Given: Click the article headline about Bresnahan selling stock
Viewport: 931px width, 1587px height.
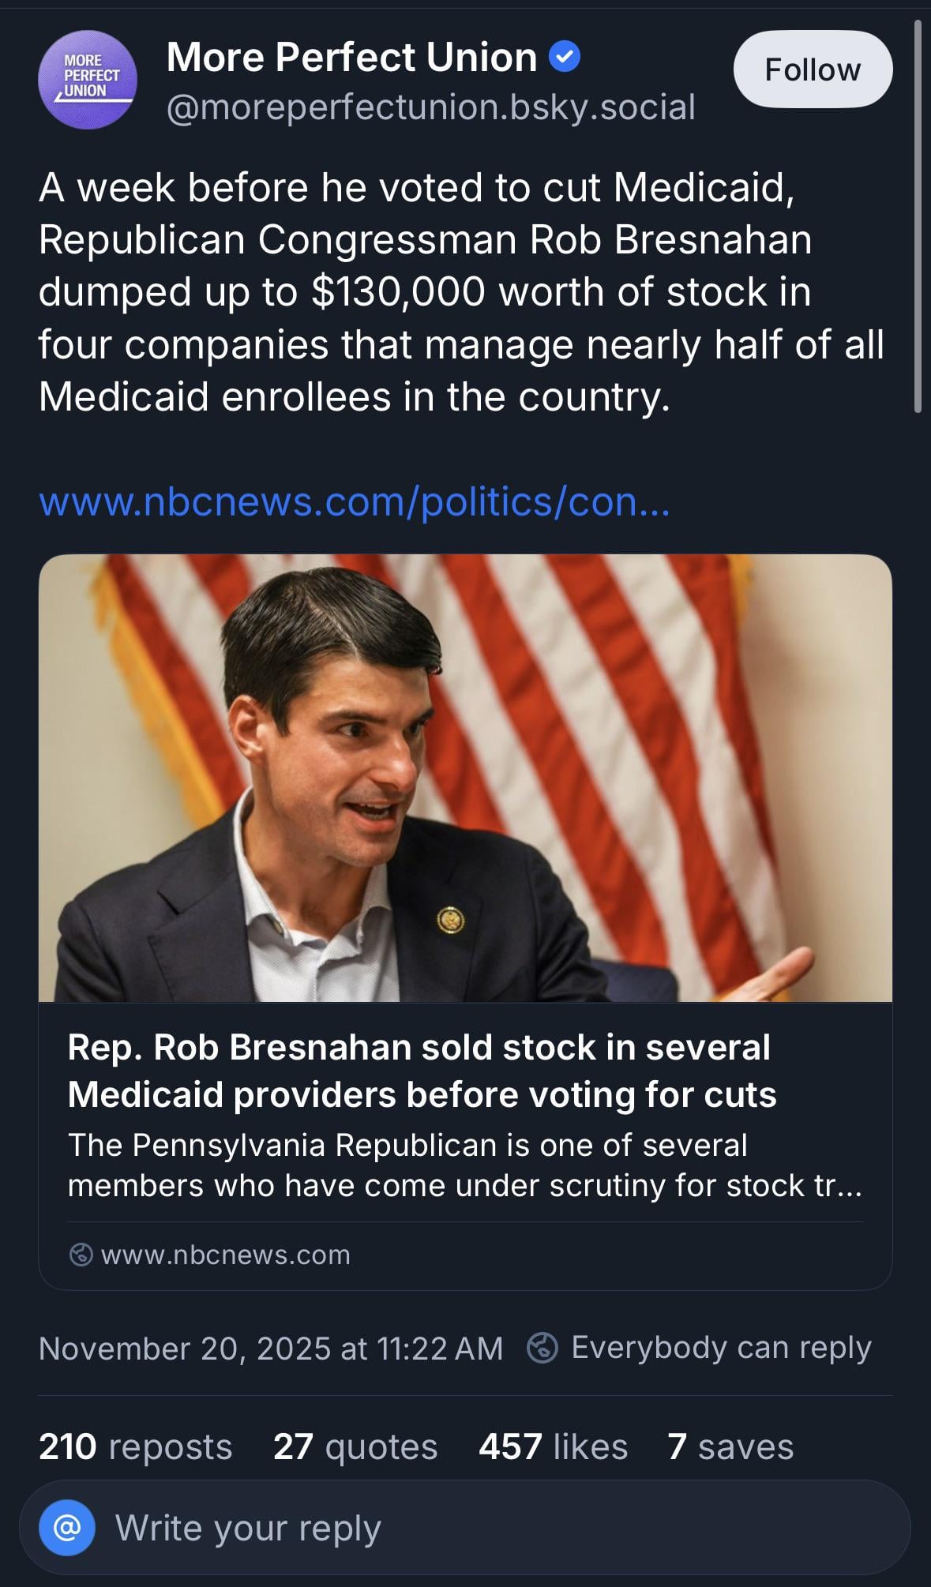Looking at the screenshot, I should 422,1070.
